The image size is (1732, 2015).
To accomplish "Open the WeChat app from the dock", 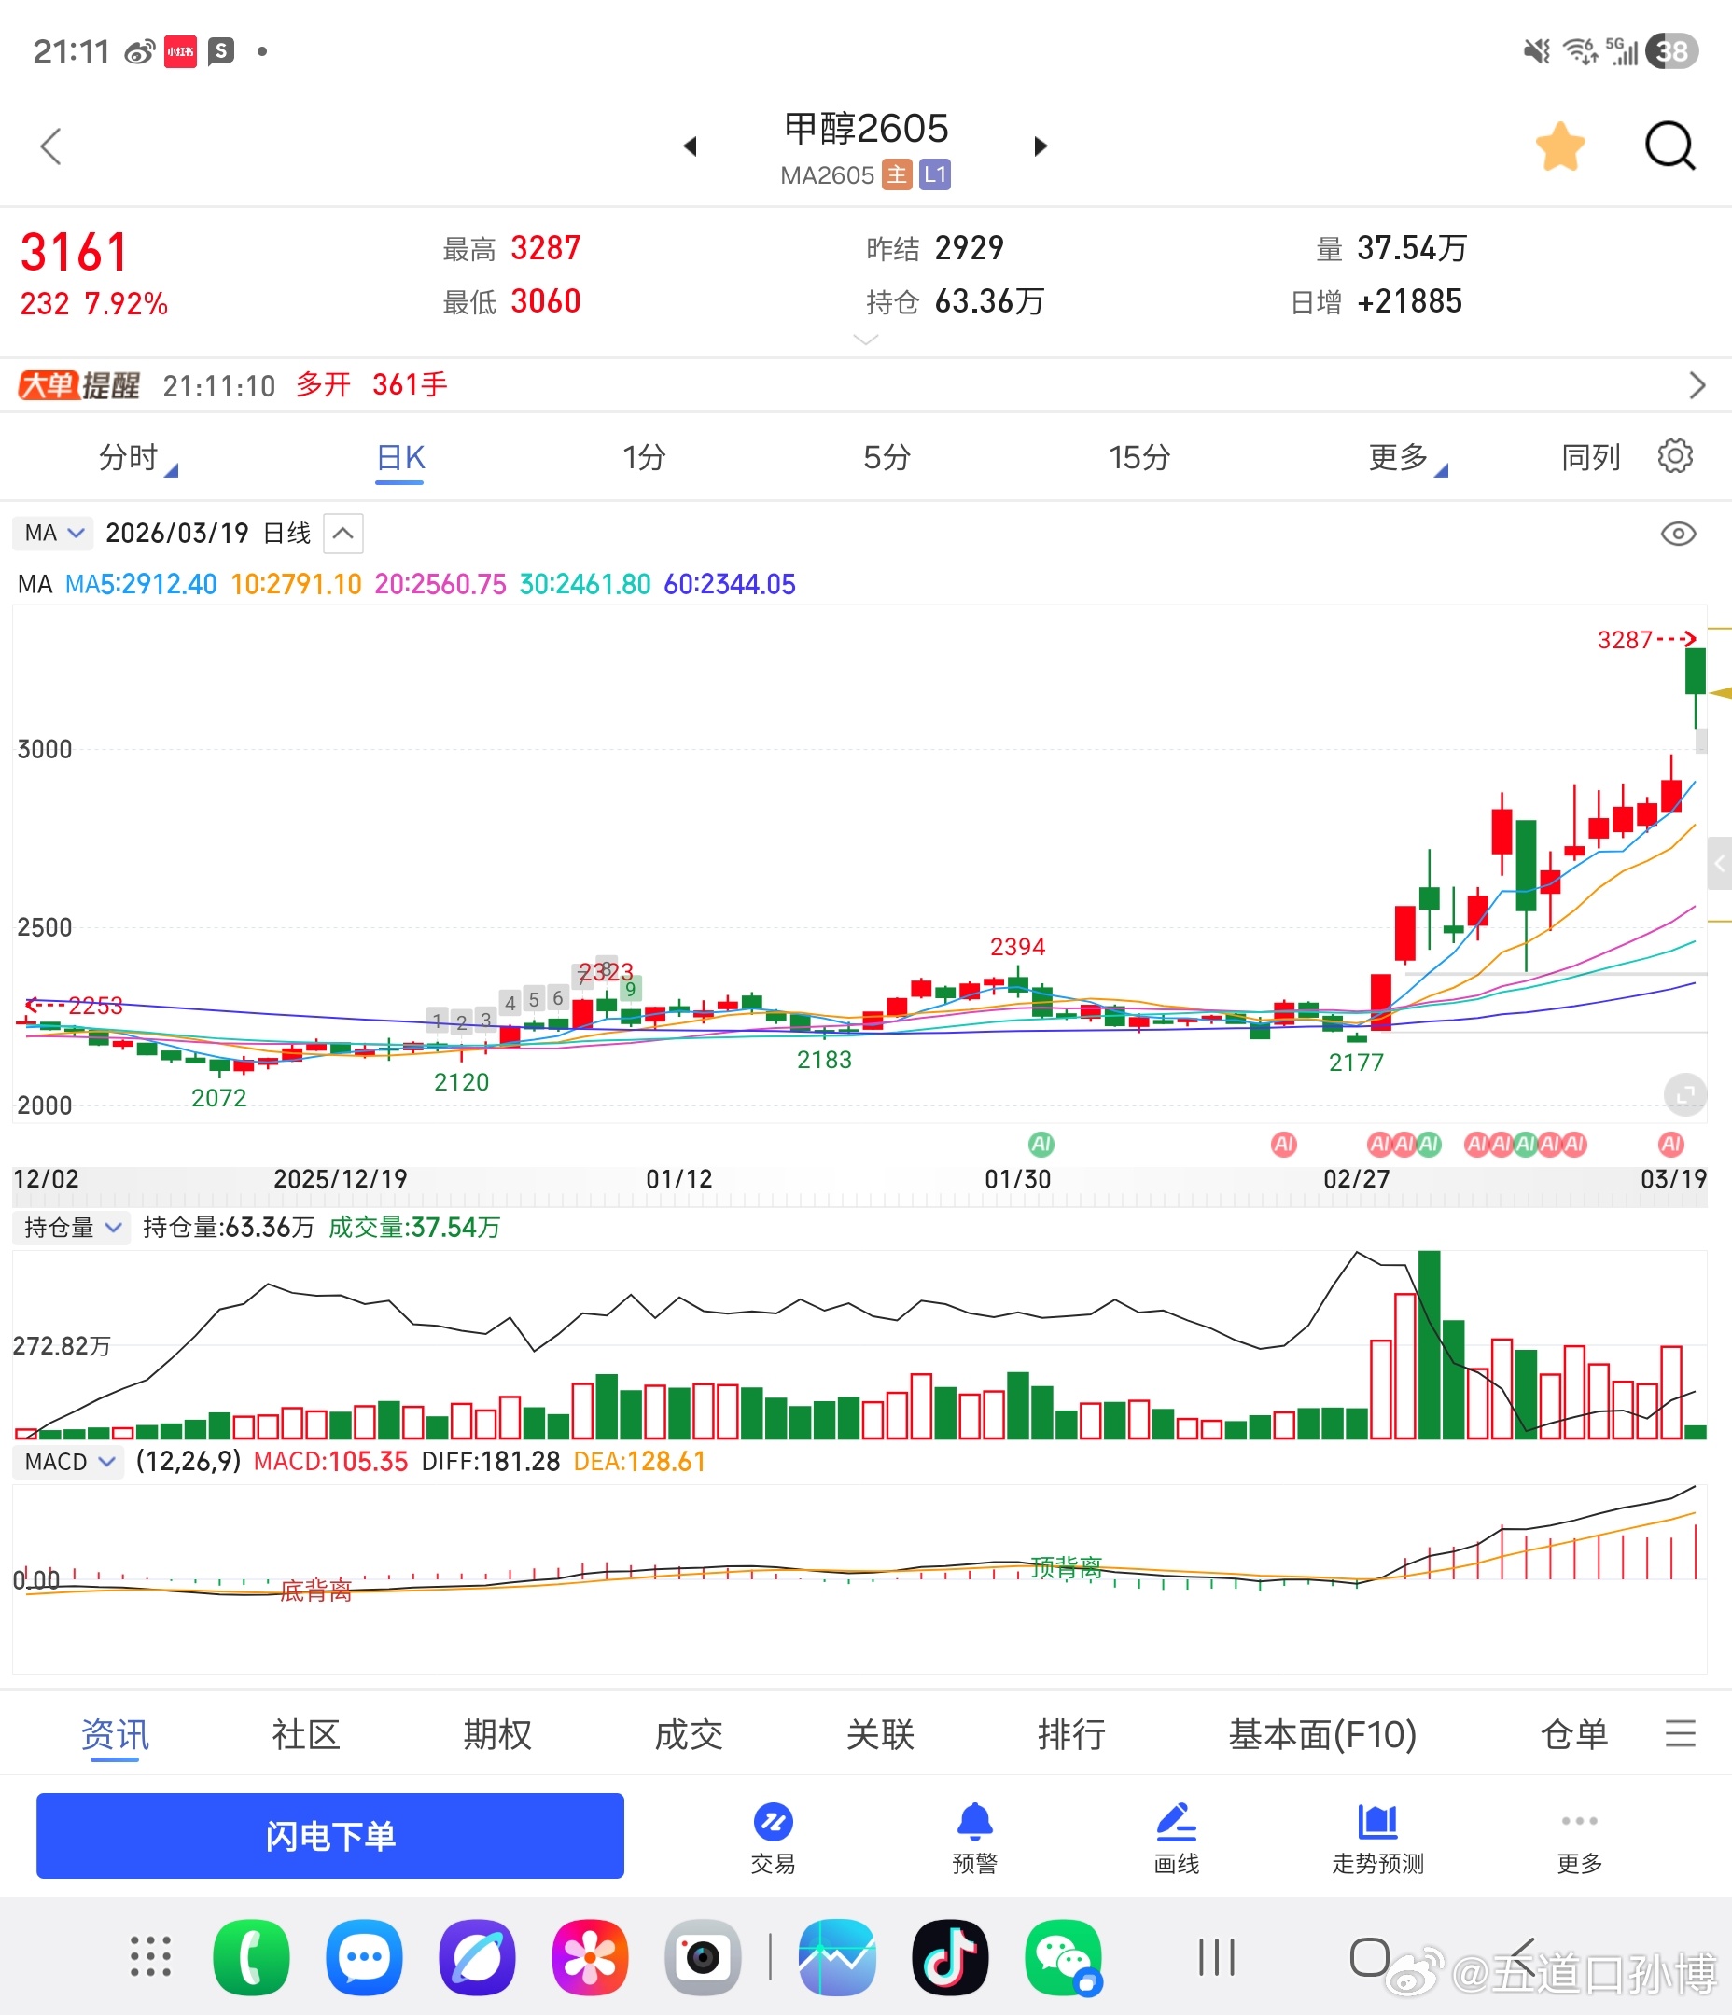I will click(1064, 1956).
